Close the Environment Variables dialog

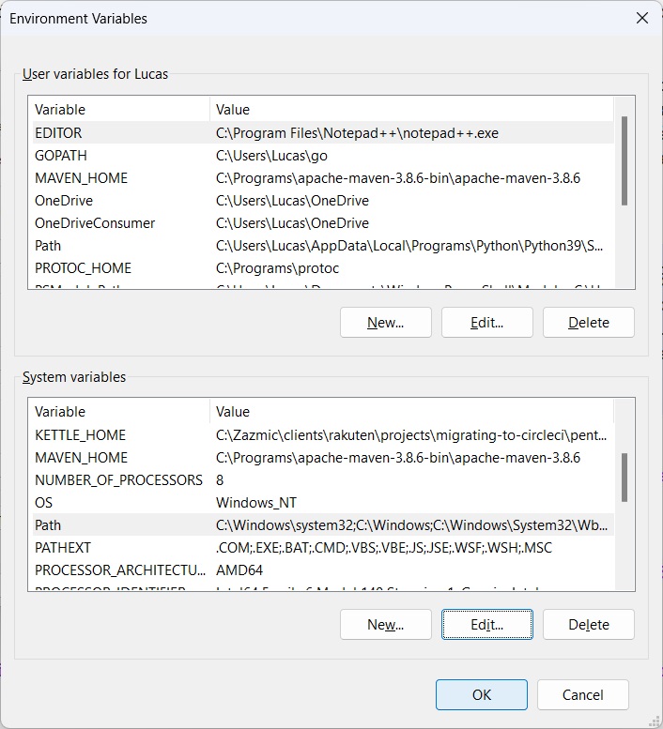pos(642,18)
